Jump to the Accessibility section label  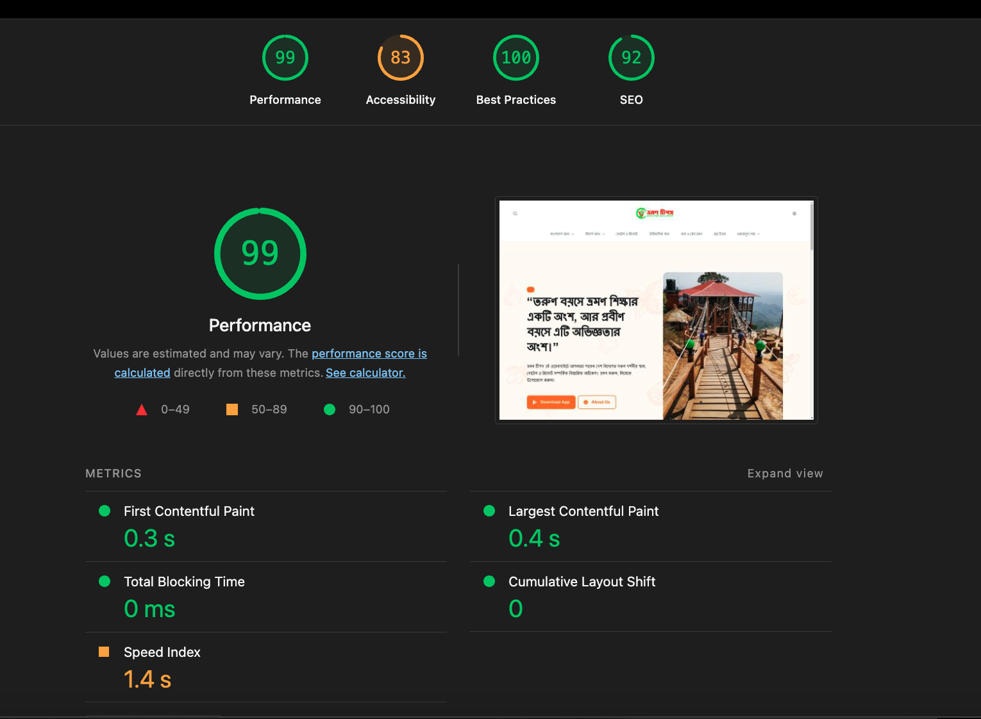click(401, 100)
